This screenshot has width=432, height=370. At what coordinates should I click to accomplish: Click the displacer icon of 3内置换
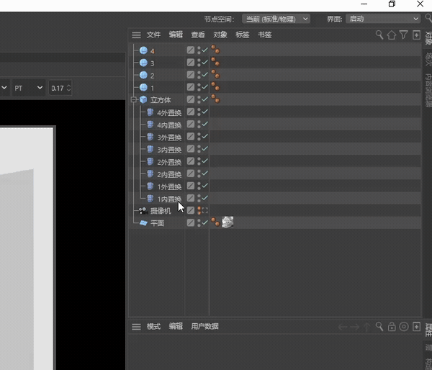point(150,149)
